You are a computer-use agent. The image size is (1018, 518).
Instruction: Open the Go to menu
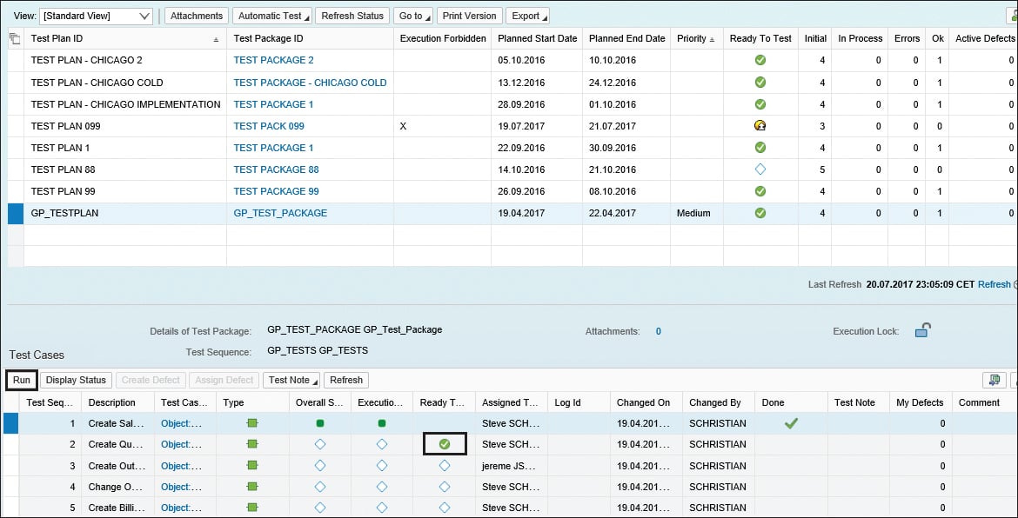[x=413, y=16]
